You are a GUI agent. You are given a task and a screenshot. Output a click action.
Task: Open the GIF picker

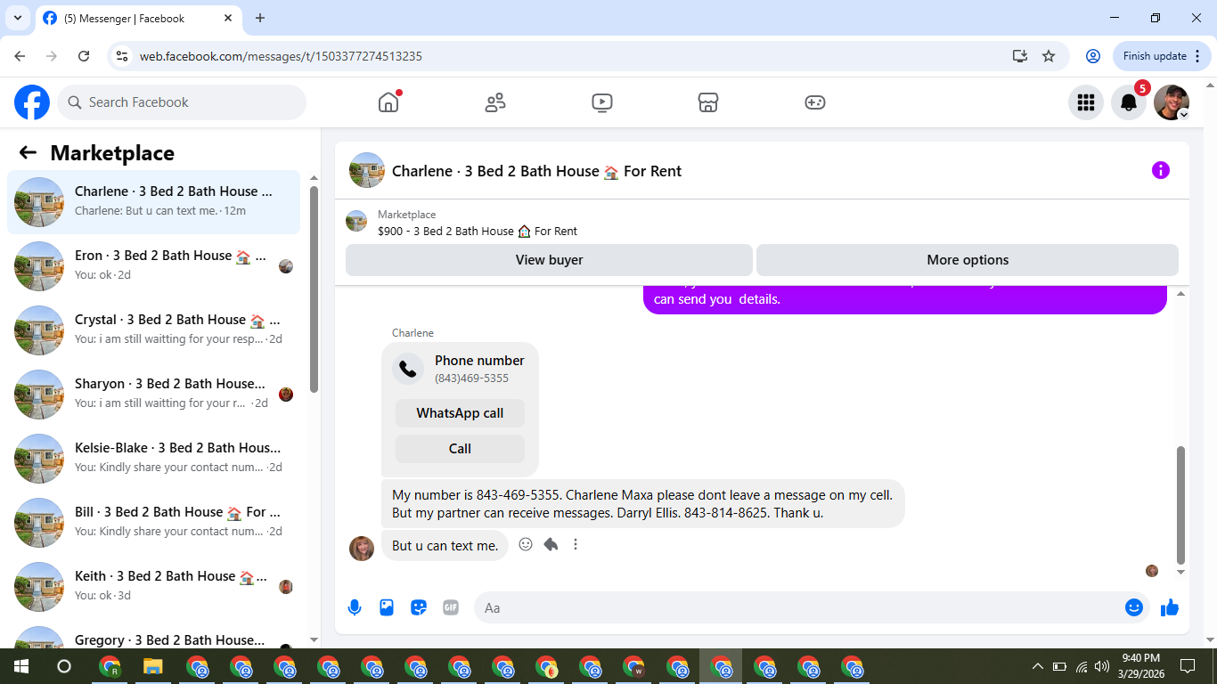point(451,607)
